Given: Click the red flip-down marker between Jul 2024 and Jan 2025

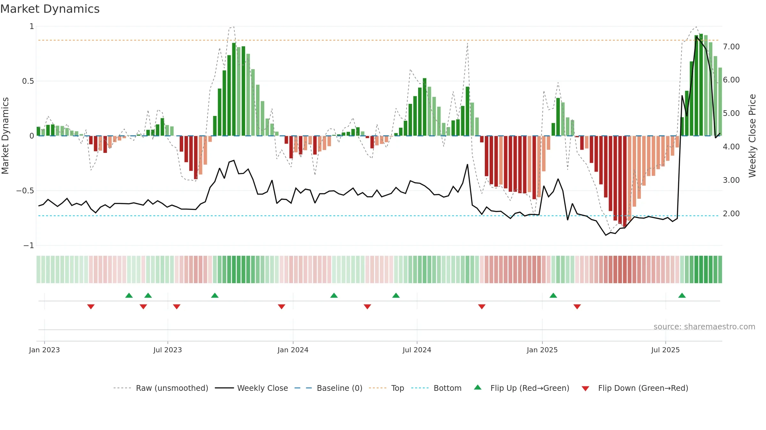Looking at the screenshot, I should (x=482, y=306).
